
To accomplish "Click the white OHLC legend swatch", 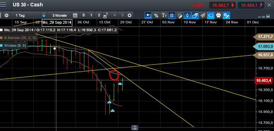I will tap(1, 30).
